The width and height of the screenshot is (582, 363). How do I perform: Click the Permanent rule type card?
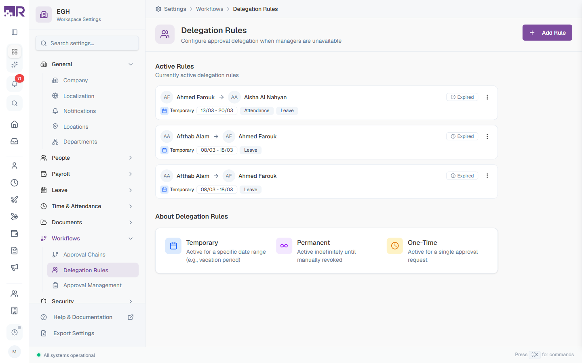coord(327,251)
